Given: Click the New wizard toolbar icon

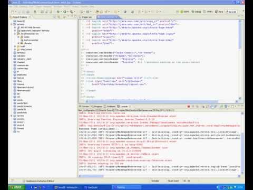Looking at the screenshot, I should coord(13,12).
